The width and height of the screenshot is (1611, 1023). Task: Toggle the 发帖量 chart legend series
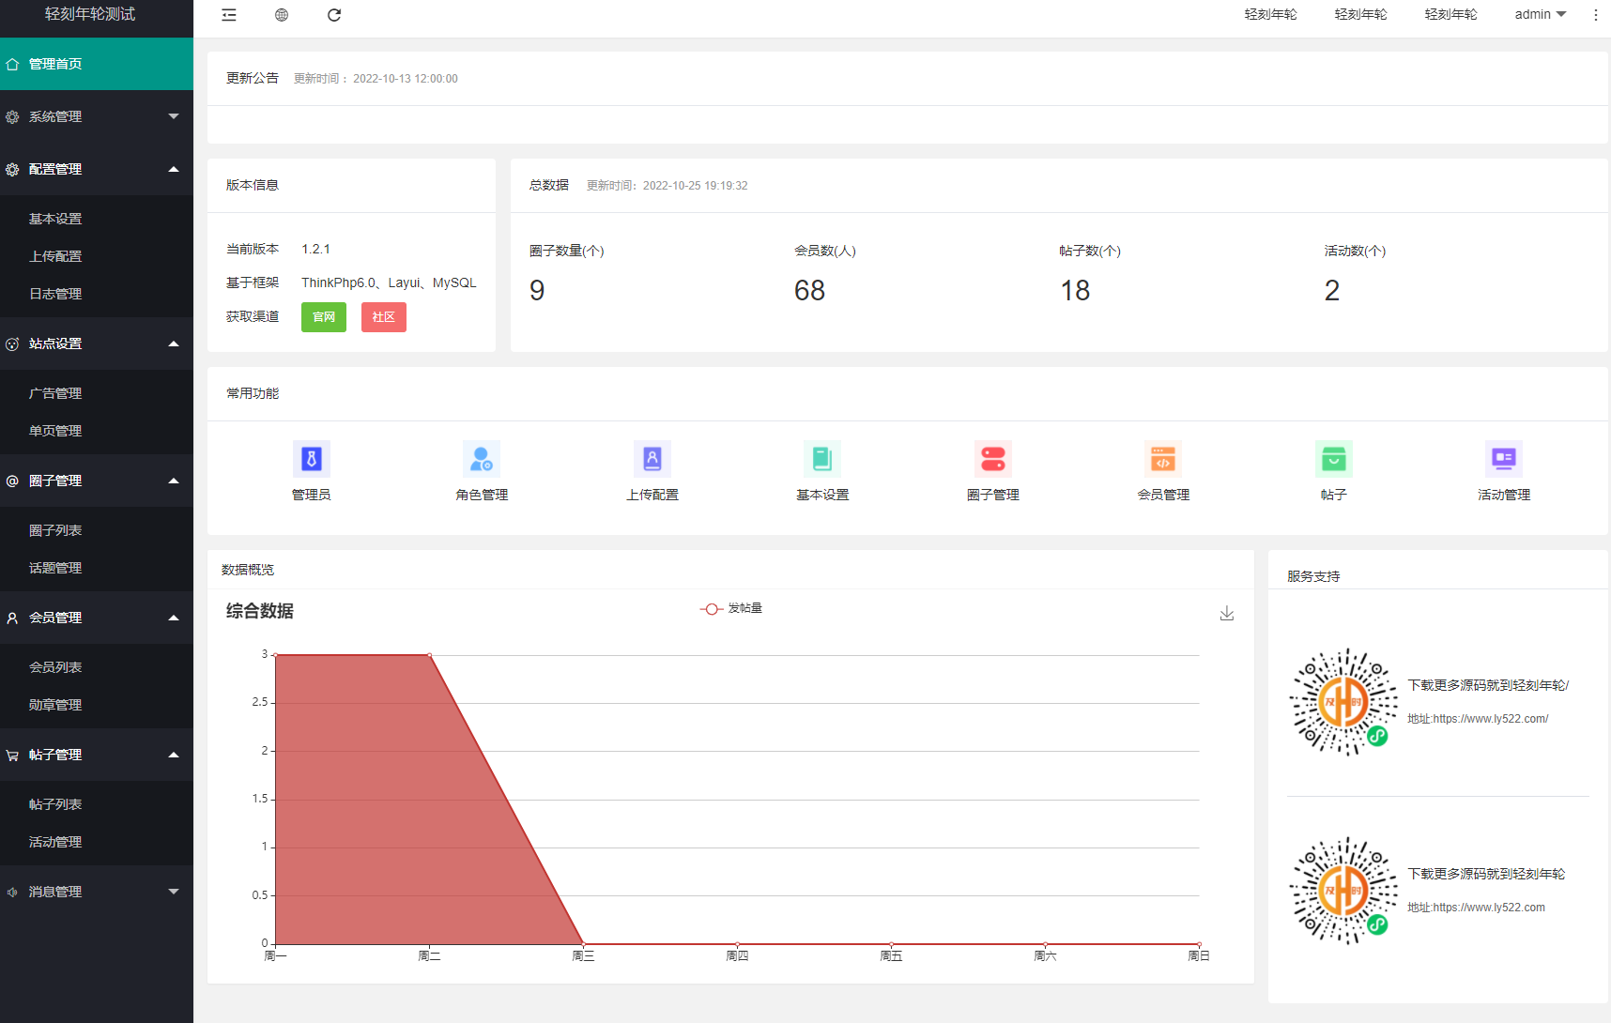coord(731,609)
